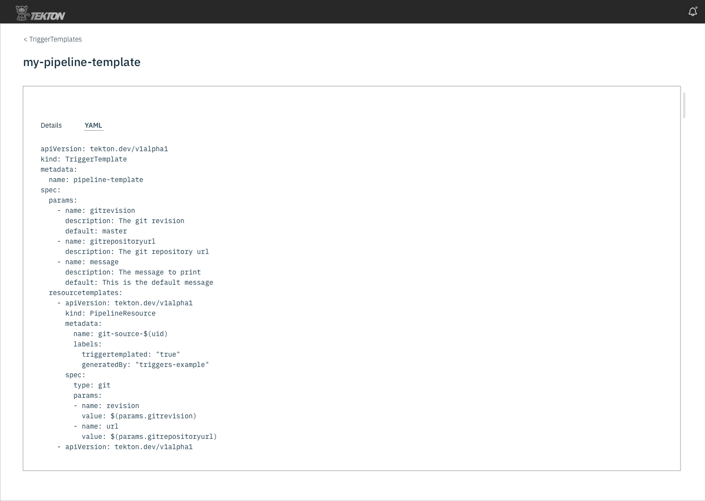Select the YAML tab
This screenshot has width=705, height=501.
(94, 125)
